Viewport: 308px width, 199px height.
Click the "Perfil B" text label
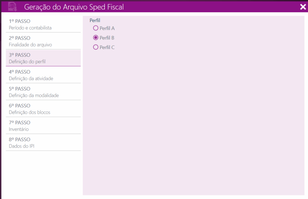107,38
